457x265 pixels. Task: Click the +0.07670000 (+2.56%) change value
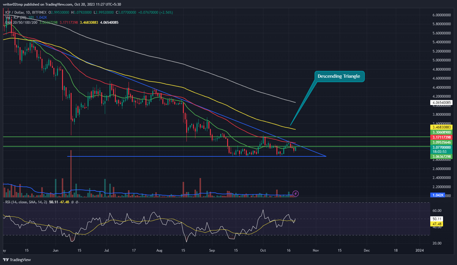pos(155,12)
